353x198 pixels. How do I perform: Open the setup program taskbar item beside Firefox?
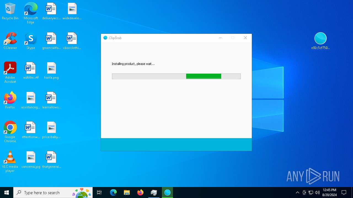pyautogui.click(x=154, y=193)
